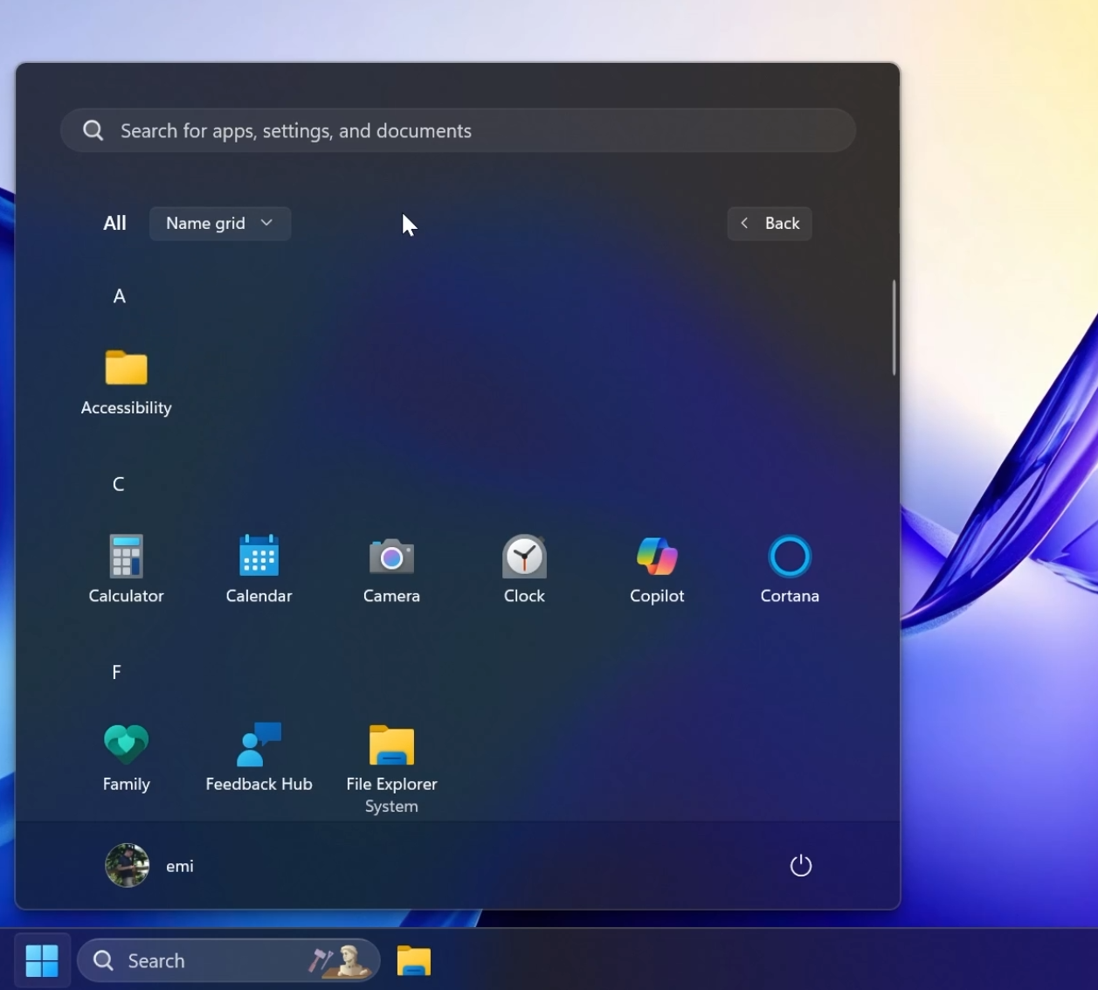The height and width of the screenshot is (990, 1098).
Task: Click the Start button on the taskbar
Action: (42, 959)
